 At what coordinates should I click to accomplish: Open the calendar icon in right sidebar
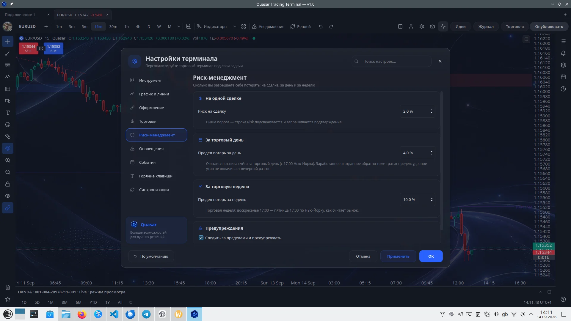point(563,77)
